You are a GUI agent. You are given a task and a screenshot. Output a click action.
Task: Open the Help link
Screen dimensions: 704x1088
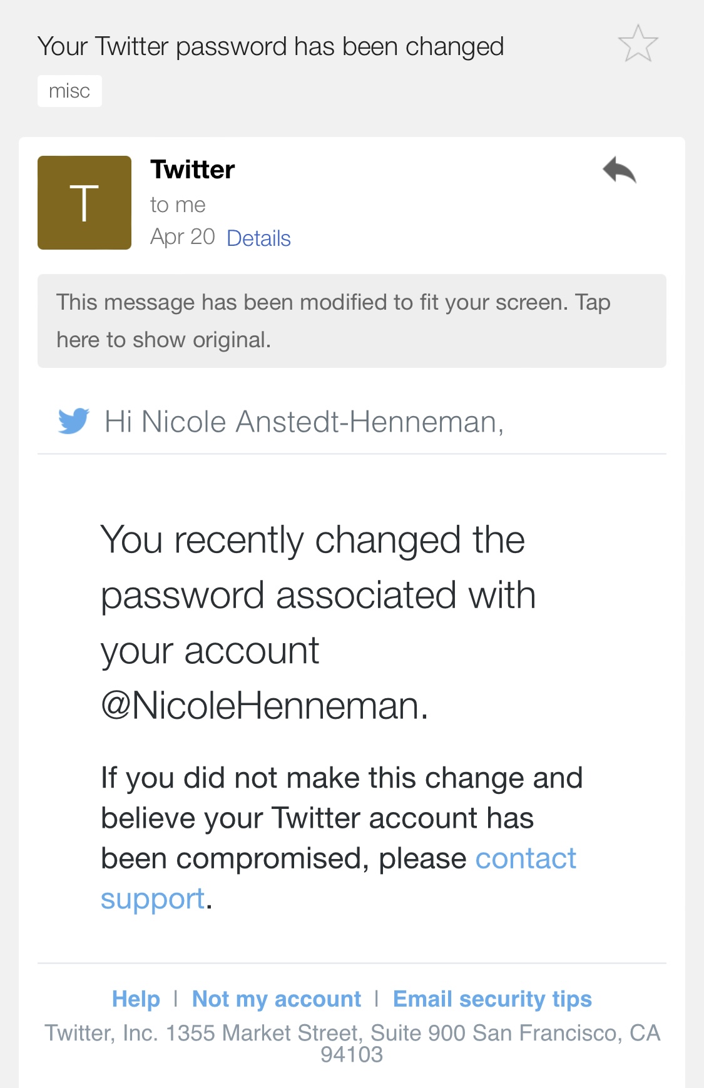click(x=136, y=999)
